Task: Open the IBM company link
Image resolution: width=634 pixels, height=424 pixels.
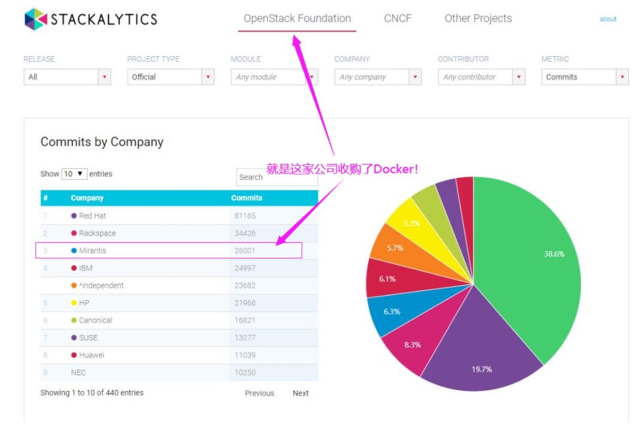Action: (x=86, y=268)
